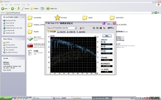Click the purple down-arrow icon in HD Tune title bar
161x100 pixels.
(x=104, y=23)
